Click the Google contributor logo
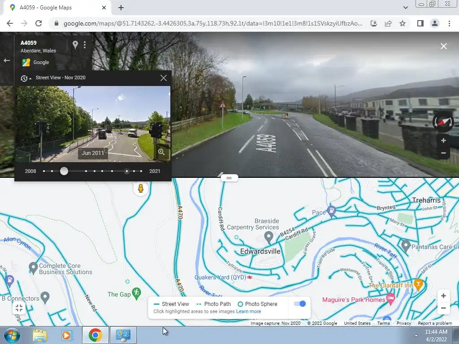459x344 pixels. (x=26, y=62)
